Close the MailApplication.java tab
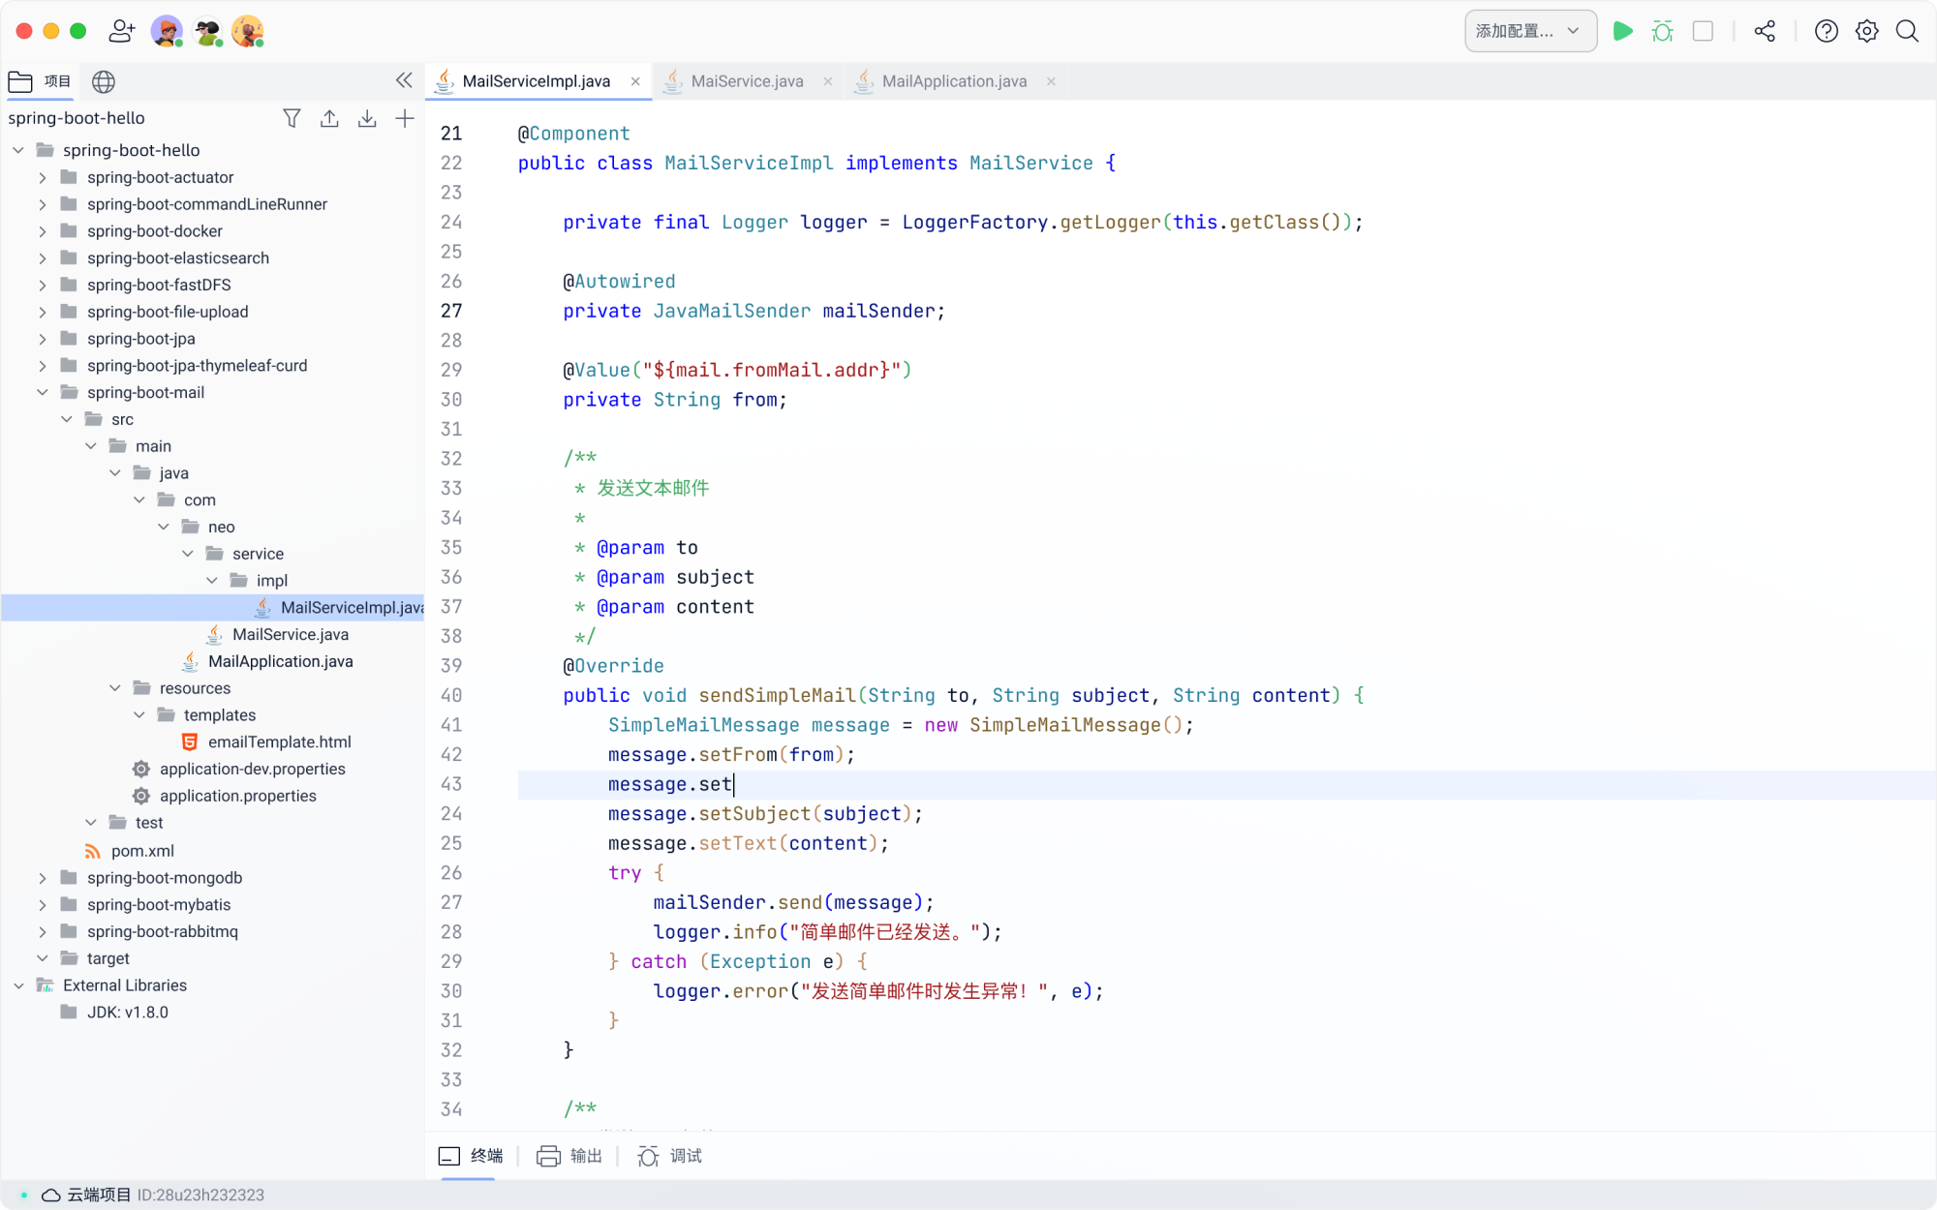Screen dimensions: 1937x1210 [1051, 81]
